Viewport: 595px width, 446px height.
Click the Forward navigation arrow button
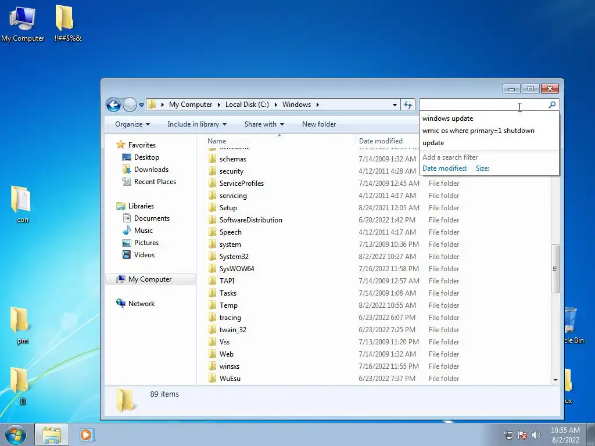(130, 105)
